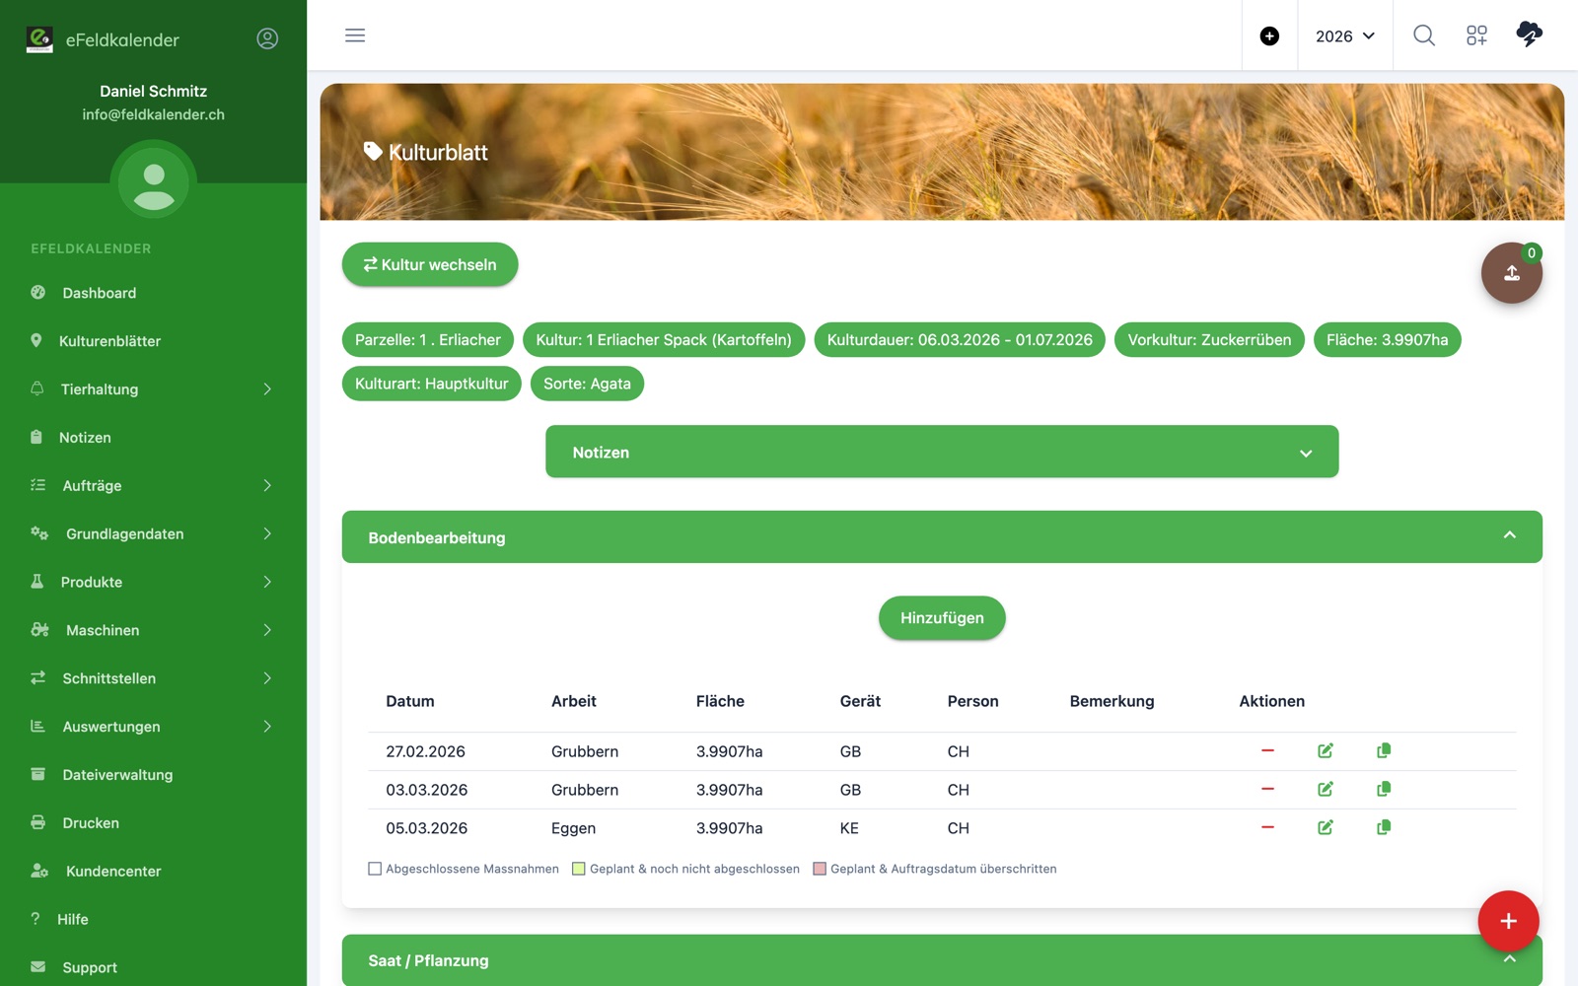Click the Parzelle: 1 . Erliacher tag
The height and width of the screenshot is (986, 1578).
[428, 339]
